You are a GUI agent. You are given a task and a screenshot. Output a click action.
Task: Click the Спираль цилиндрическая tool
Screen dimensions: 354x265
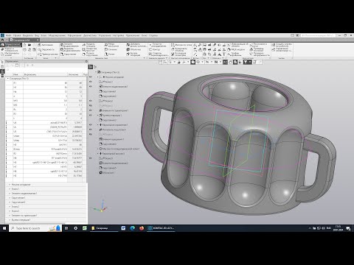click(159, 54)
